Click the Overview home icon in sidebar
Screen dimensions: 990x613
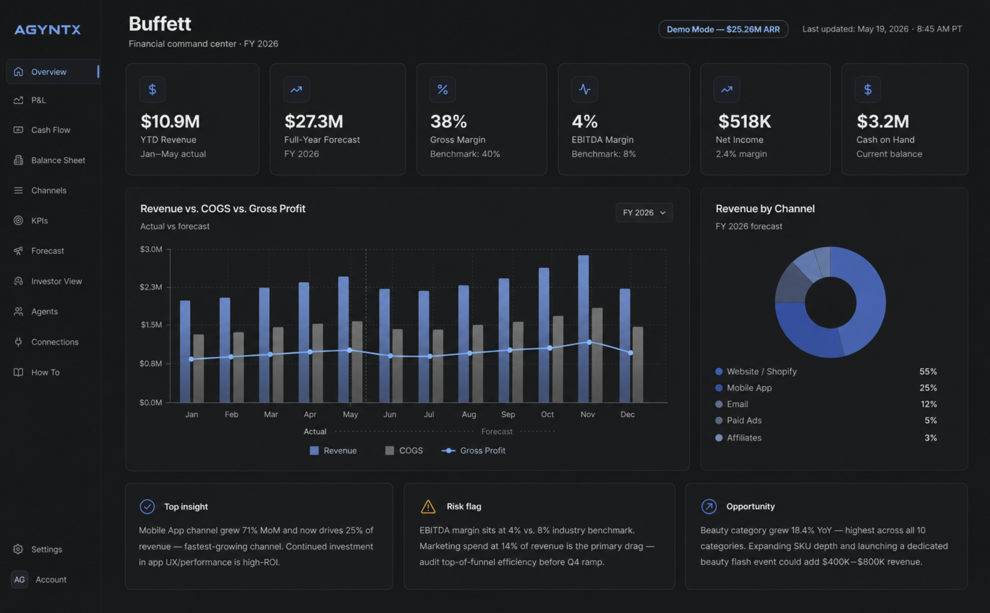coord(18,72)
